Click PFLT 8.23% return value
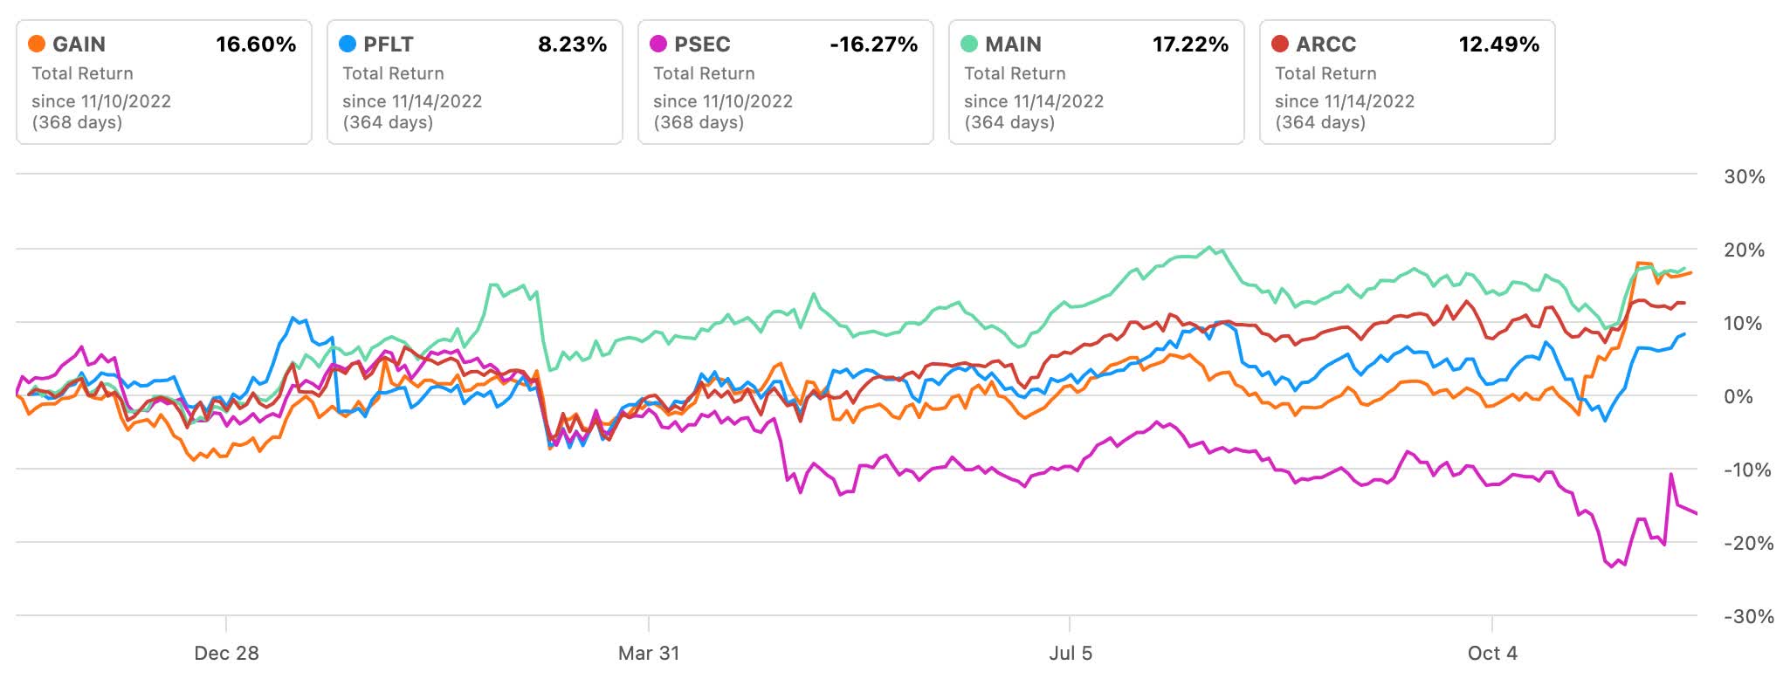The height and width of the screenshot is (679, 1790). [572, 44]
